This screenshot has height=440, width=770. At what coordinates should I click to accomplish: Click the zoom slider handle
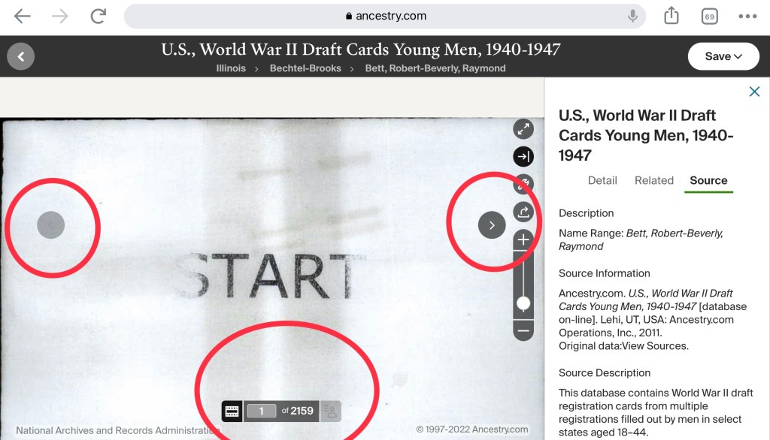(x=523, y=303)
